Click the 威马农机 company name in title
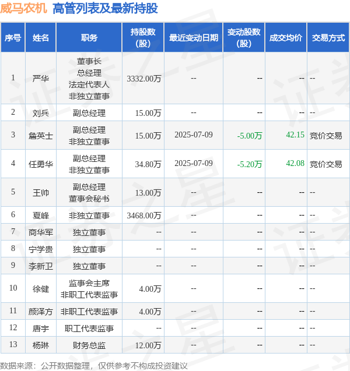Image resolution: width=350 pixels, height=371 pixels. click(23, 9)
